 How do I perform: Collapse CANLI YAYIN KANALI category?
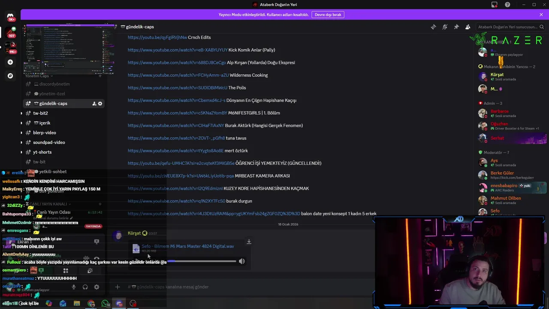tap(48, 204)
